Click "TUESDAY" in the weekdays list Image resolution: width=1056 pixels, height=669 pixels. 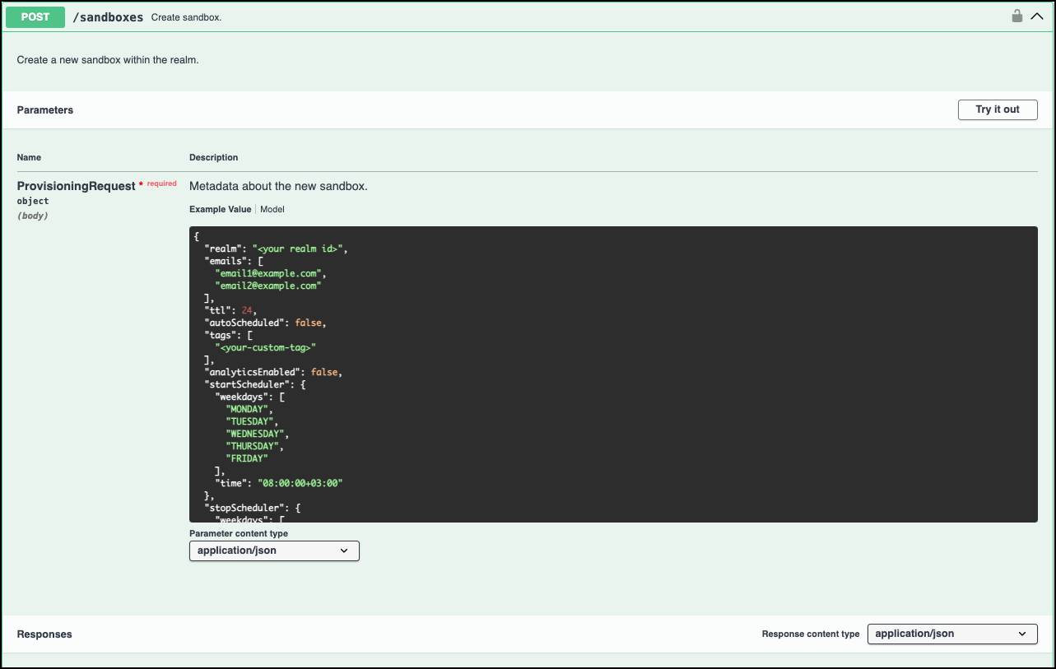pyautogui.click(x=249, y=421)
